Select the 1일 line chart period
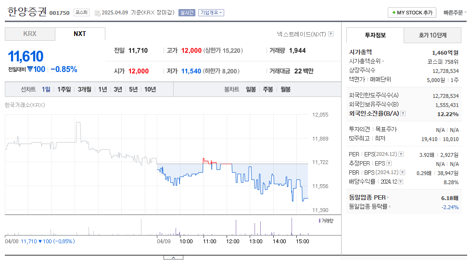This screenshot has height=260, width=471. [46, 89]
